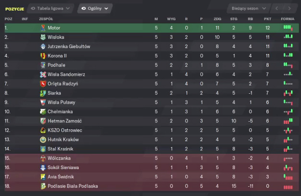Open the Tabela ligowa view dropdown
The height and width of the screenshot is (196, 301).
click(51, 9)
